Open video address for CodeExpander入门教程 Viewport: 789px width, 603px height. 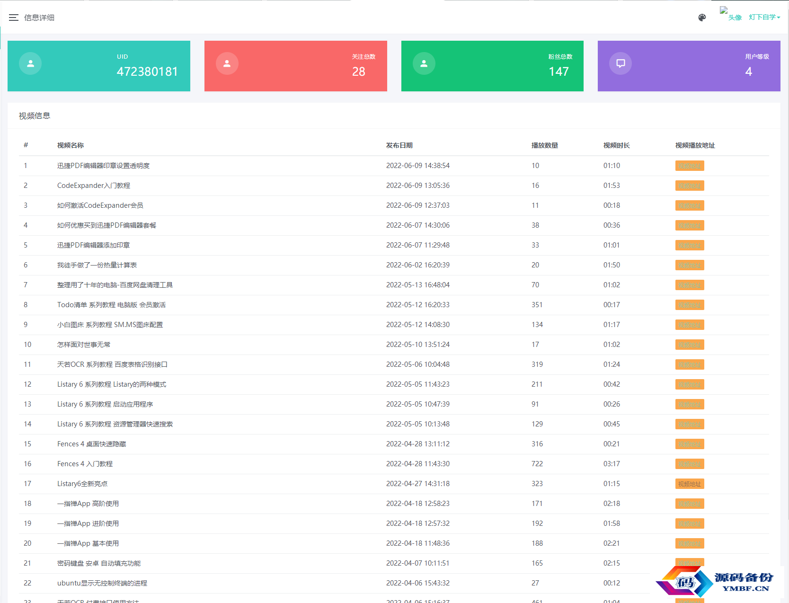coord(690,186)
